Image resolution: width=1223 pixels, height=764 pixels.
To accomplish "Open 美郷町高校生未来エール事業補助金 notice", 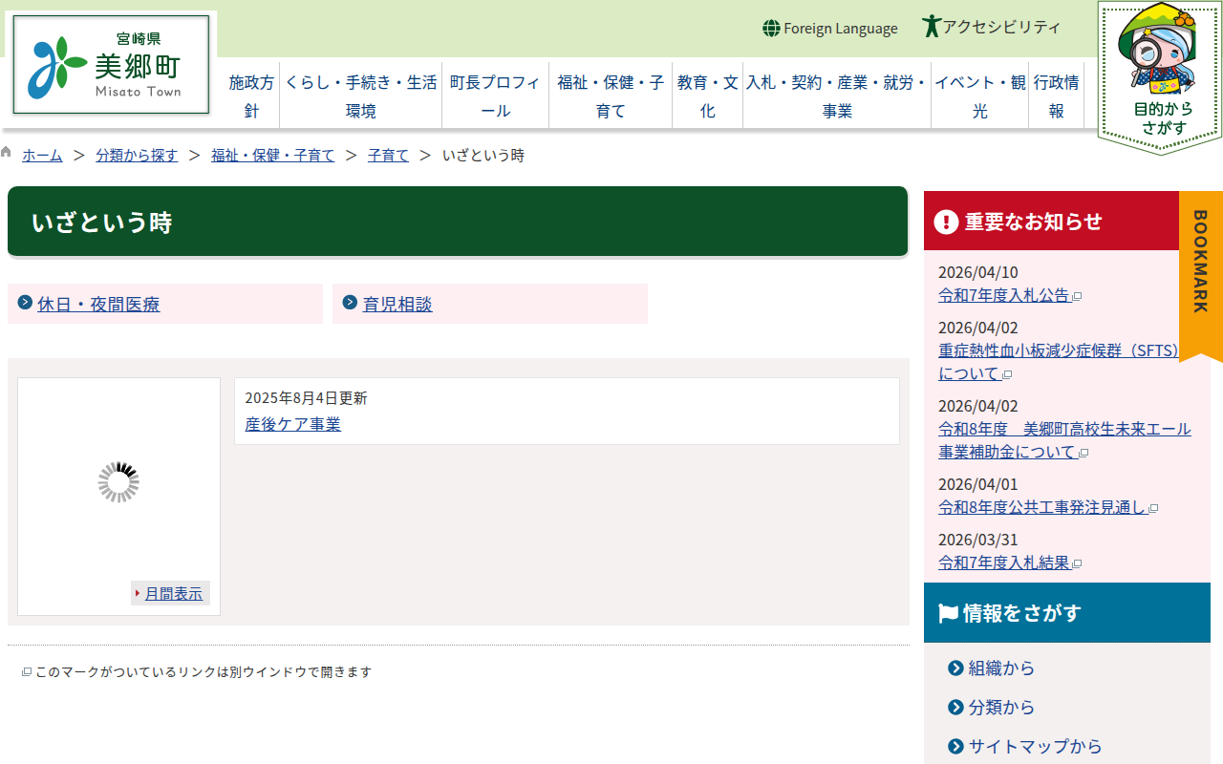I will (1064, 440).
